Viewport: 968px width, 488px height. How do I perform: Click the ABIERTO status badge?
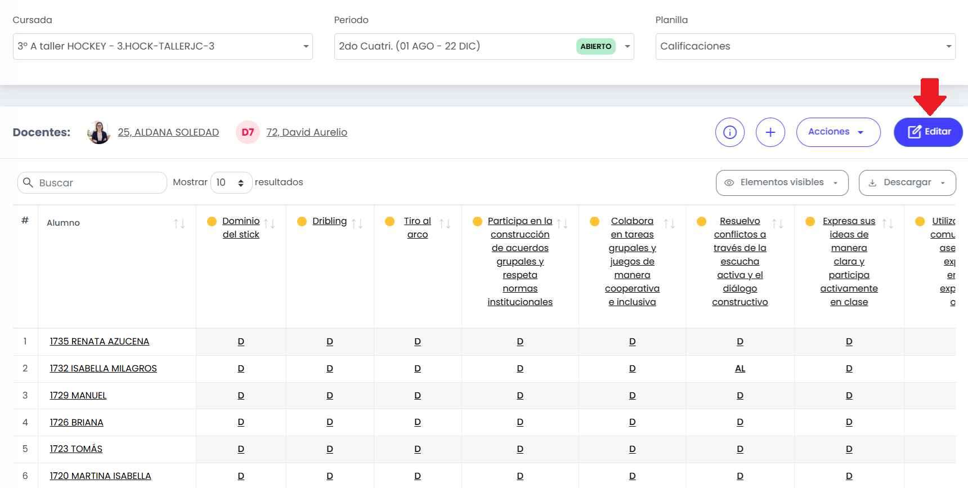click(596, 46)
